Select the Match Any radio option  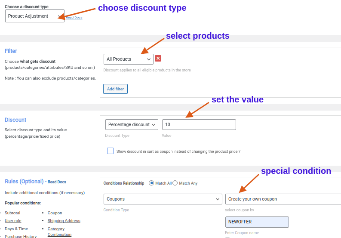click(175, 183)
